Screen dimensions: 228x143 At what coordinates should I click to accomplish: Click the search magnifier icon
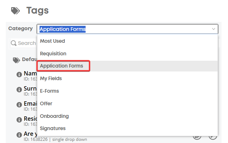[x=14, y=43]
